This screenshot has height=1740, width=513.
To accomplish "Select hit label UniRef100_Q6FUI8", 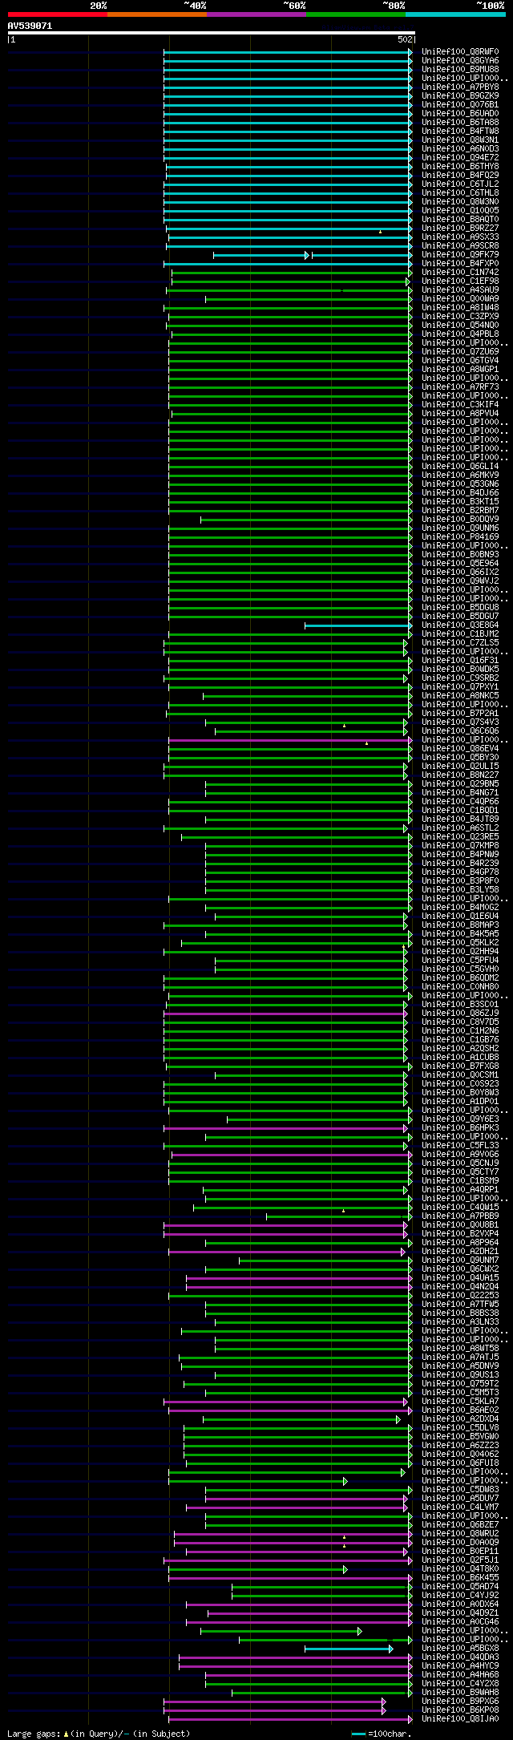I will coord(460,1463).
